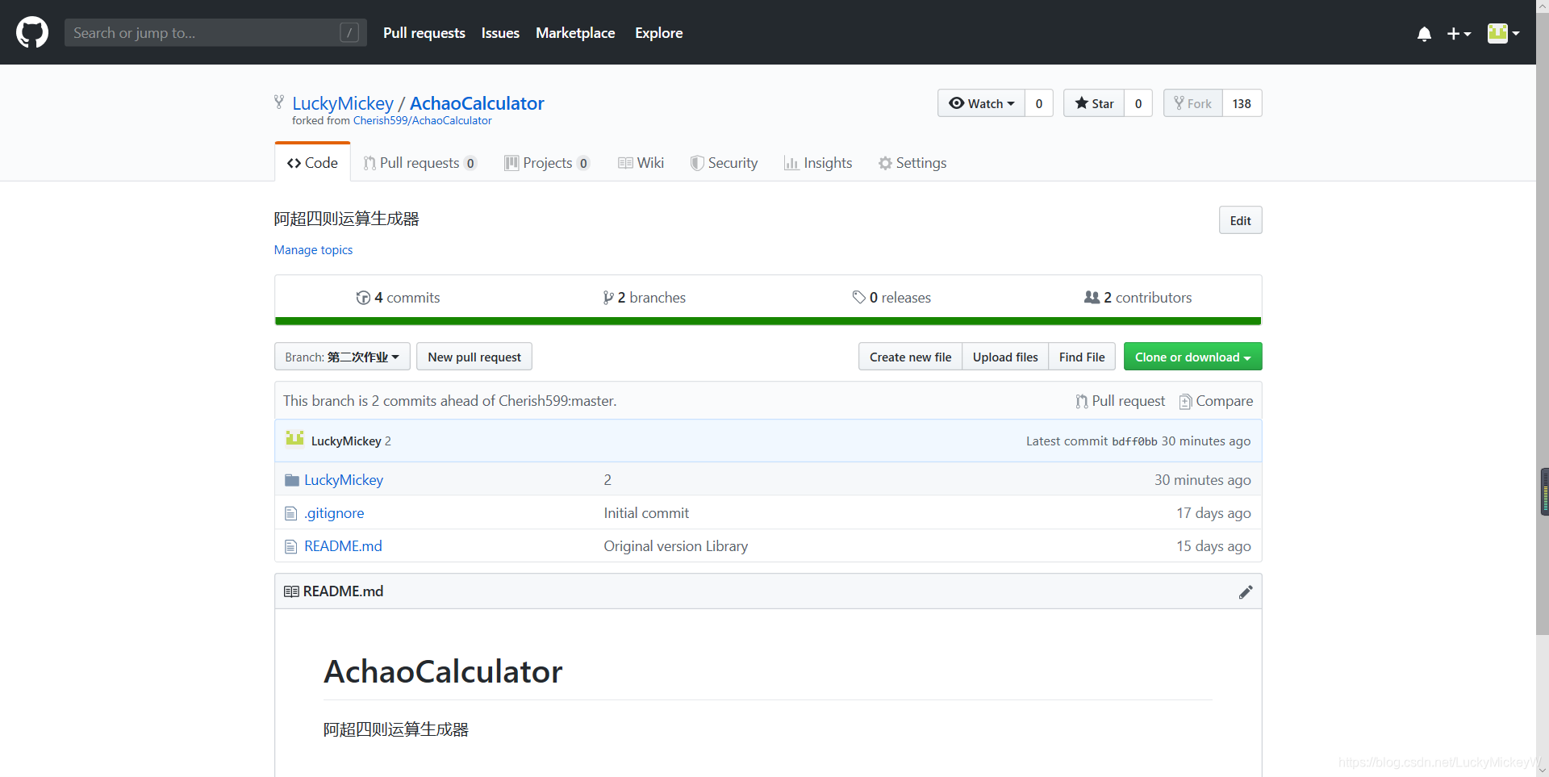Click the slash shortcut icon in search

tap(349, 32)
